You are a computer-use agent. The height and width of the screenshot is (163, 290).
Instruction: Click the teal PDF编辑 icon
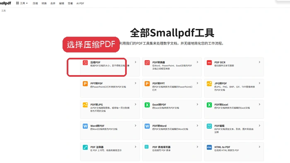(x=209, y=126)
